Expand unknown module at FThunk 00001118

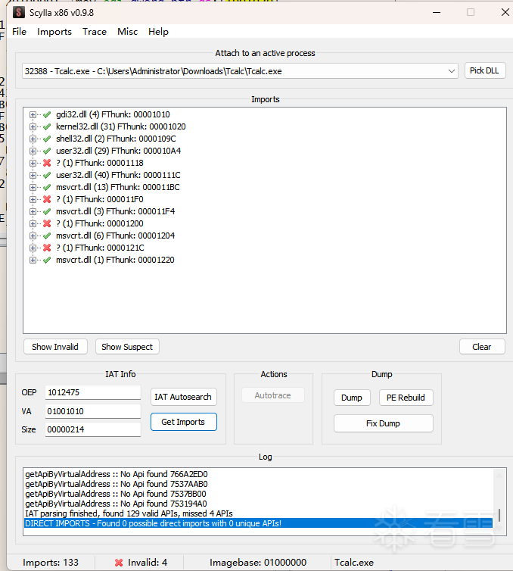[33, 163]
